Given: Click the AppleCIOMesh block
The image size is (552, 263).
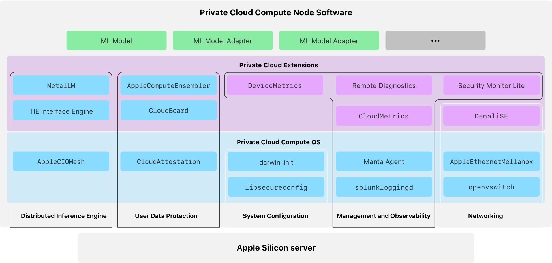Looking at the screenshot, I should pyautogui.click(x=61, y=161).
